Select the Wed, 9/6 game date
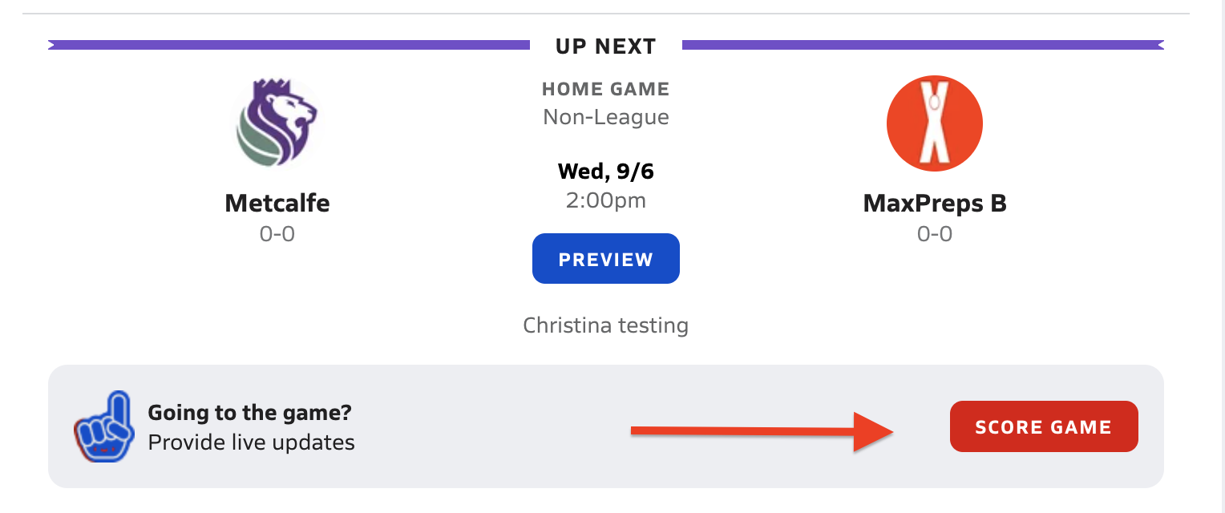Viewport: 1225px width, 513px height. pyautogui.click(x=605, y=171)
